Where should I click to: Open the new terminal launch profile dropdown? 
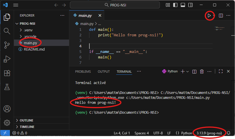coord(188,72)
